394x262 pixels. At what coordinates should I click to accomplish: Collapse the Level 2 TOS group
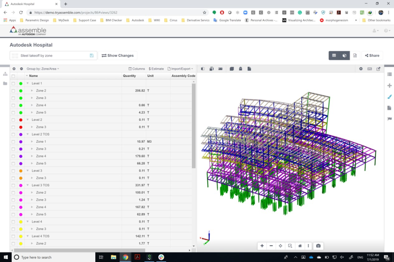click(28, 134)
